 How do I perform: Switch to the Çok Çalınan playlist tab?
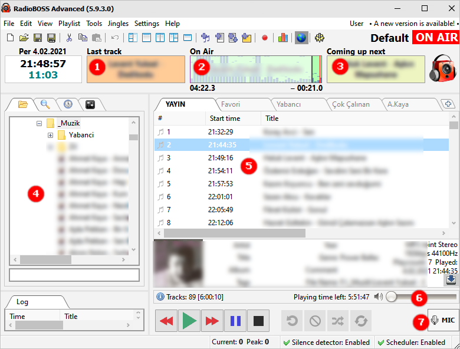(350, 104)
